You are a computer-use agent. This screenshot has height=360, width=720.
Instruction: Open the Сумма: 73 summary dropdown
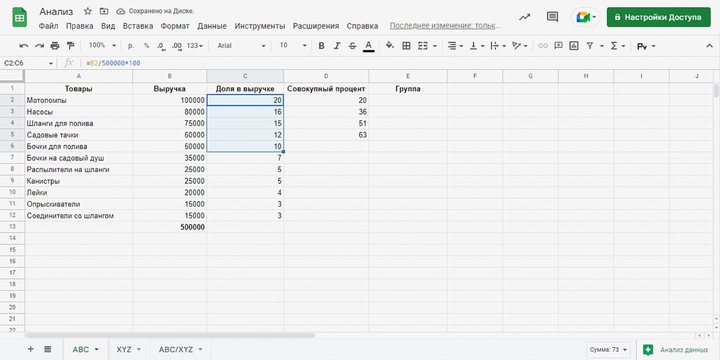point(608,350)
